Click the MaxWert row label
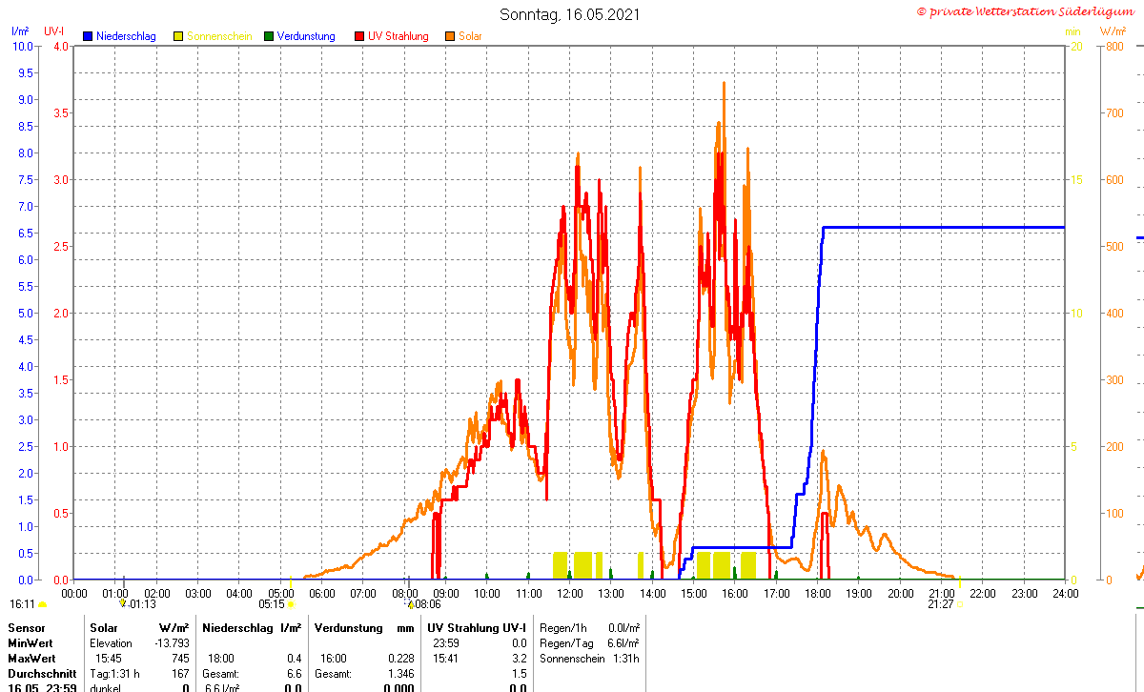Screen dimensions: 1144x692 (32, 659)
